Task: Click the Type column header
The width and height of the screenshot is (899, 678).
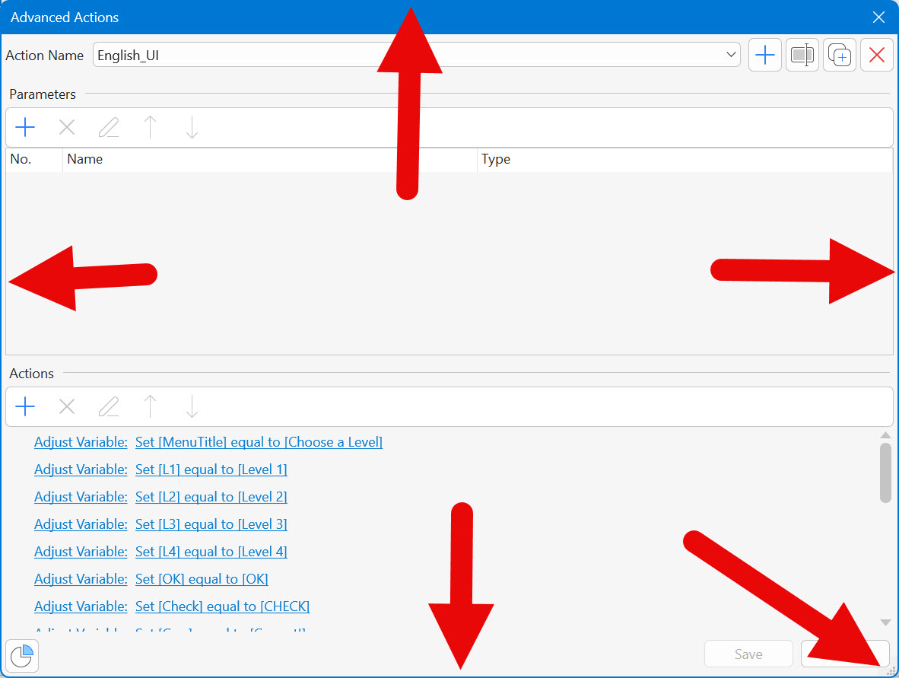Action: pos(683,160)
